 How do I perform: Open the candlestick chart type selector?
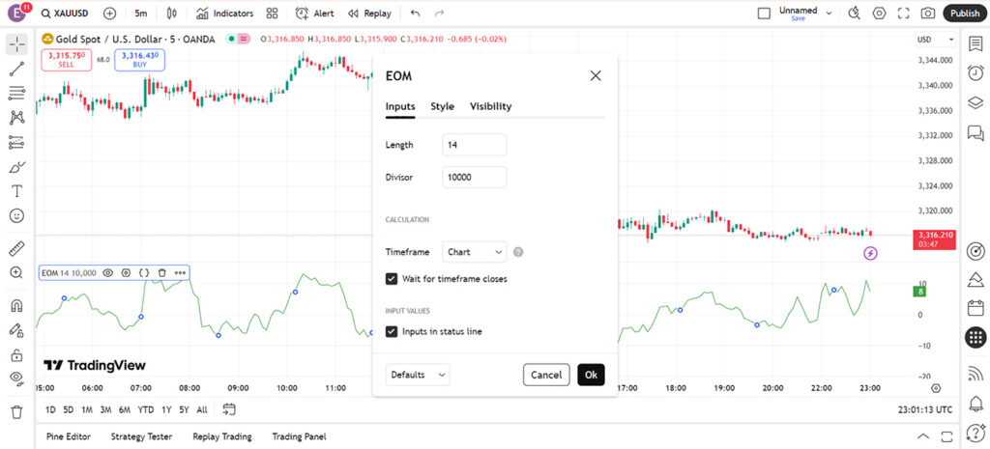pos(172,14)
